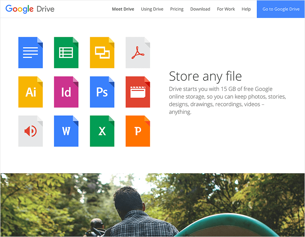Image resolution: width=305 pixels, height=237 pixels.
Task: Click the Google Drive logo
Action: 31,9
